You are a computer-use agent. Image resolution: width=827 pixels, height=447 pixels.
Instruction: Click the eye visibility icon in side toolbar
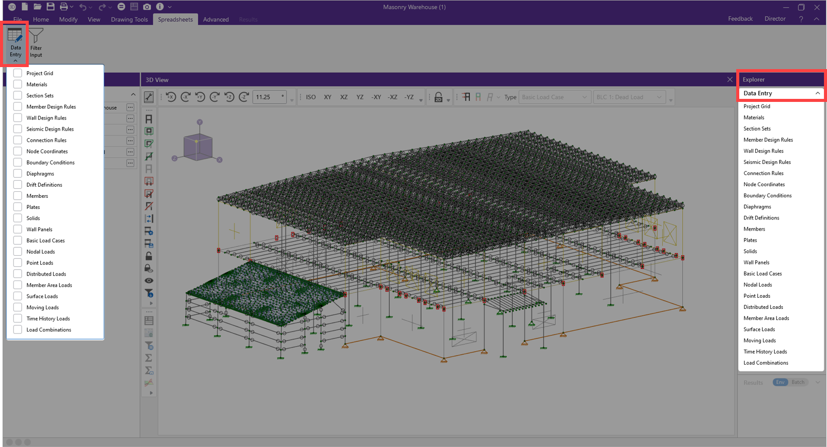(x=149, y=281)
